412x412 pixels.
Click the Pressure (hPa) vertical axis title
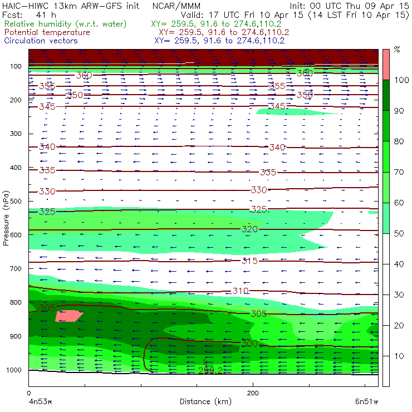tap(6, 218)
